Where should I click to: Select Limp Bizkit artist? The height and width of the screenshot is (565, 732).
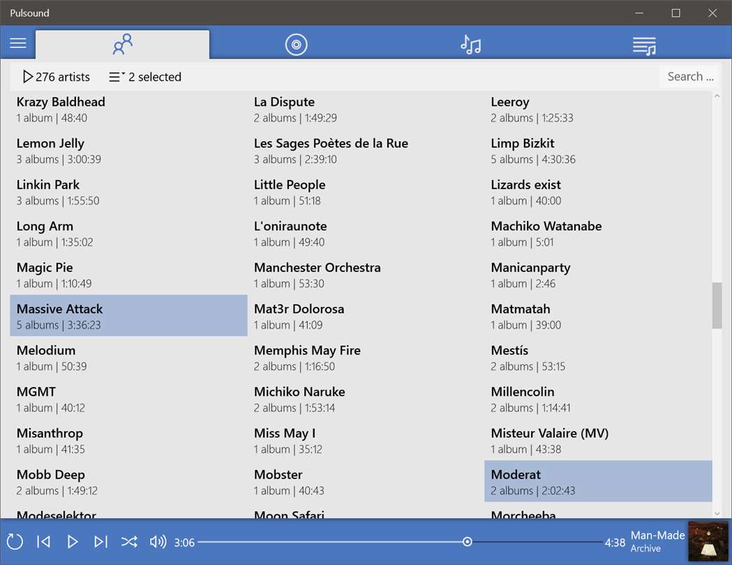coord(598,150)
